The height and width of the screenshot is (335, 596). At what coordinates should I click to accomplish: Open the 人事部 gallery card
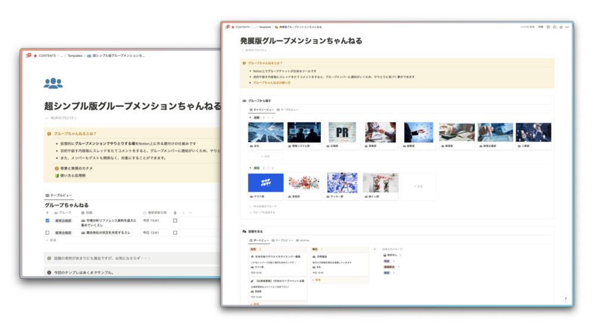click(x=533, y=136)
